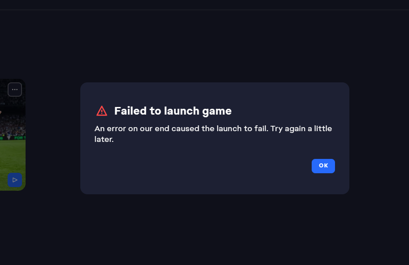The width and height of the screenshot is (409, 265).
Task: Click the phrase "Try again a little" in the message
Action: [x=301, y=129]
